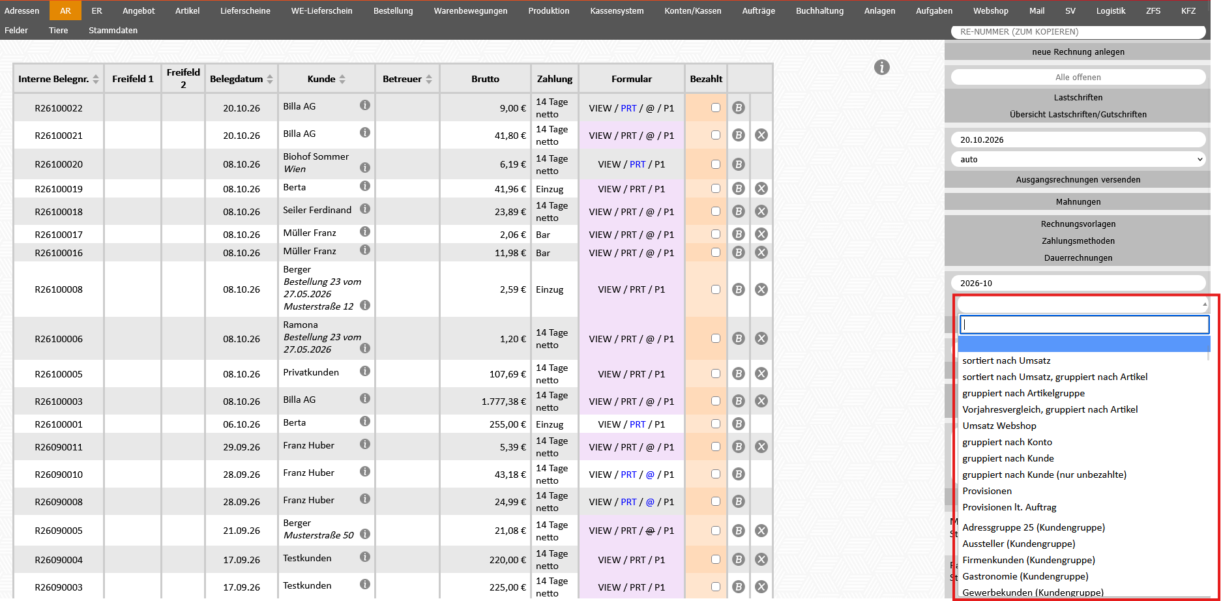Show info icon for Seiler Ferdinand
1221x601 pixels.
(365, 209)
